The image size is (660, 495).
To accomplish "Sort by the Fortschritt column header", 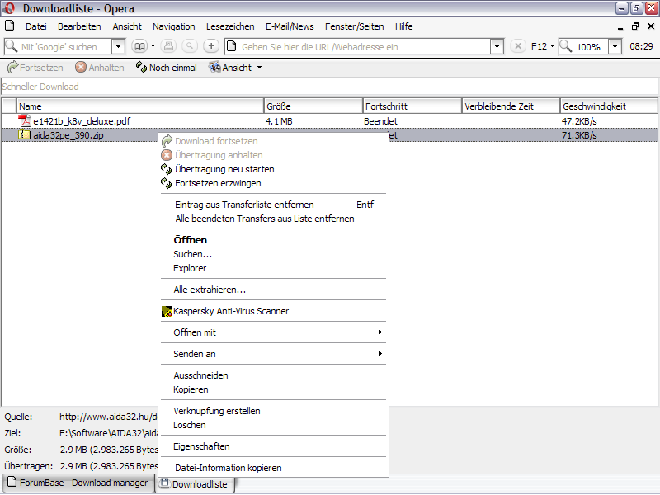I will tap(412, 106).
